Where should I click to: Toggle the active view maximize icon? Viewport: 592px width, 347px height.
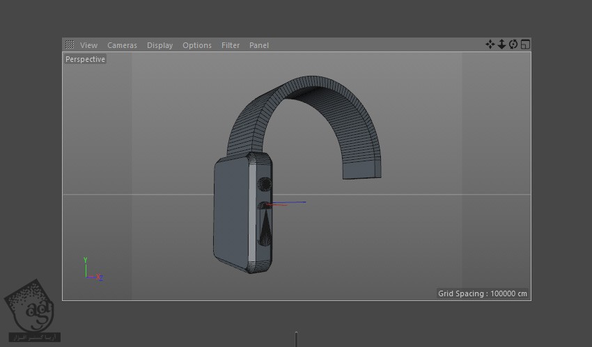525,45
